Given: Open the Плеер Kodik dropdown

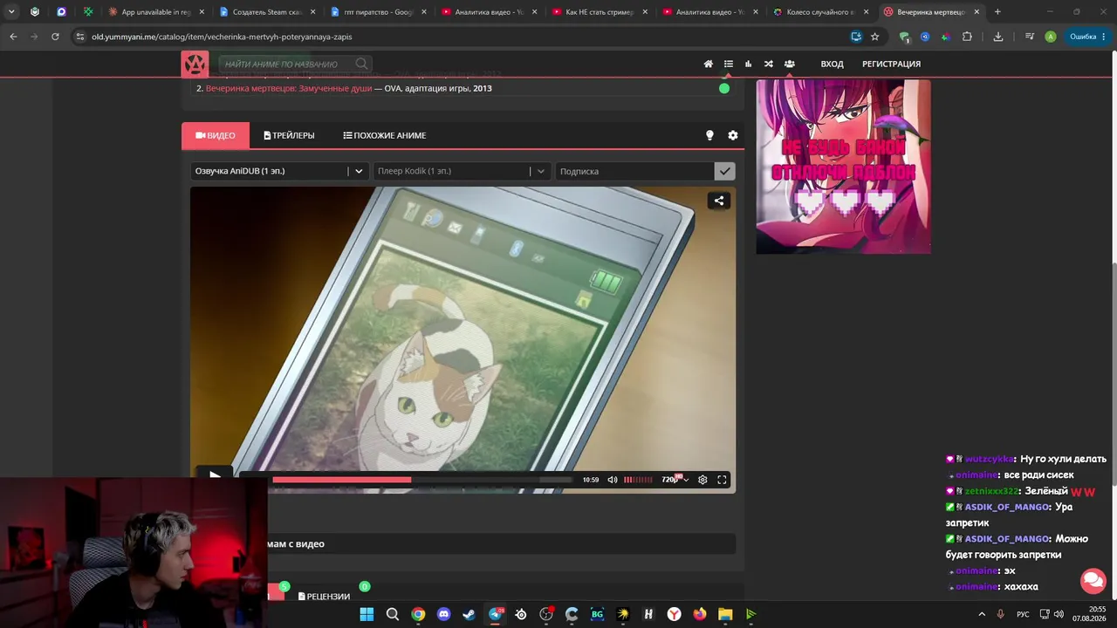Looking at the screenshot, I should click(462, 171).
